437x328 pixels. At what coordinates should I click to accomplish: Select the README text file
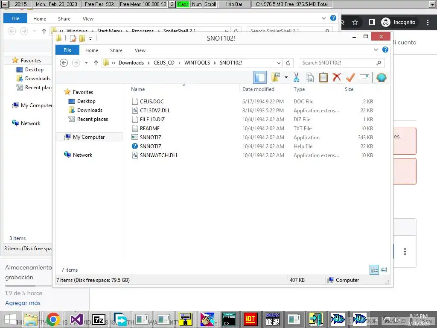point(150,128)
